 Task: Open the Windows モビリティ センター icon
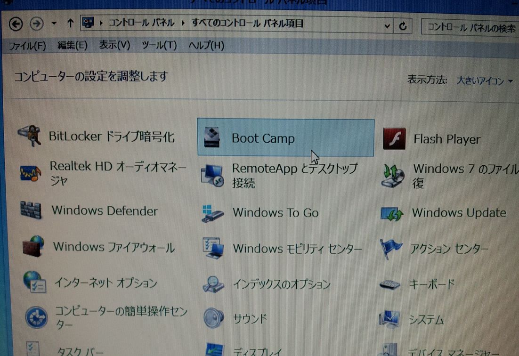[x=213, y=248]
